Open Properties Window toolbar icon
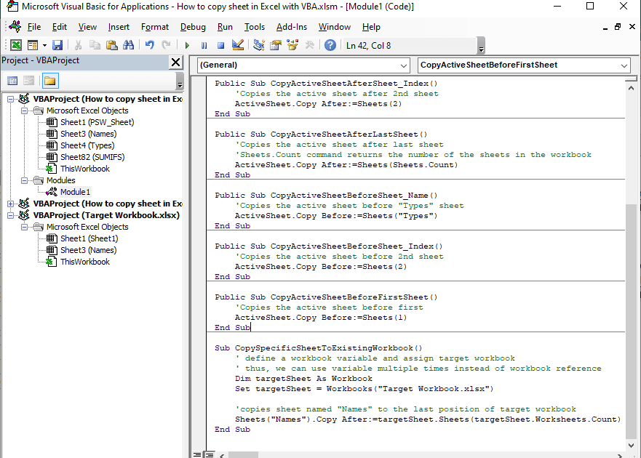The height and width of the screenshot is (458, 641). click(x=276, y=45)
